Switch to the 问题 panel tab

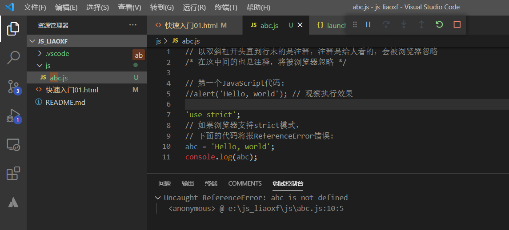pyautogui.click(x=164, y=183)
